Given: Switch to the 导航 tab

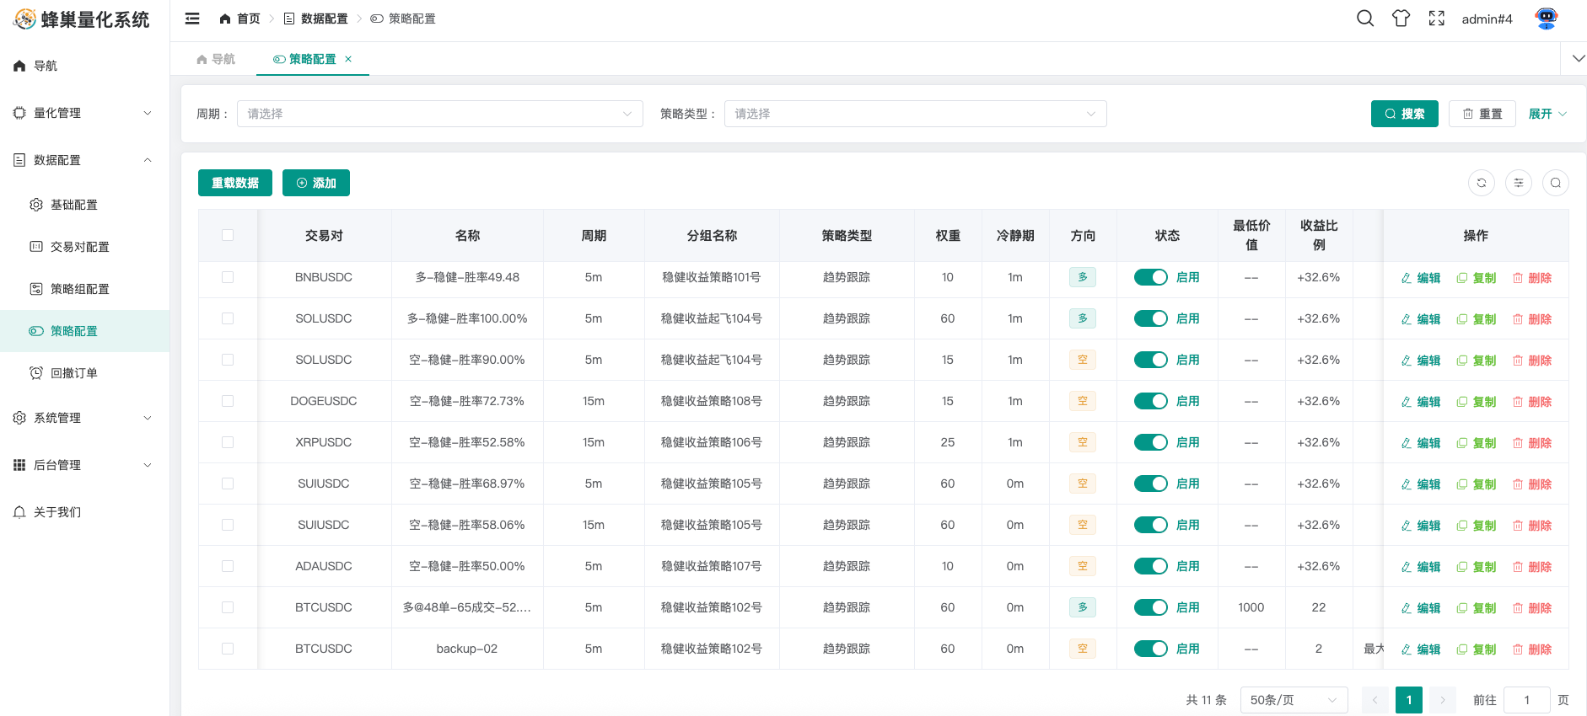Looking at the screenshot, I should click(216, 59).
